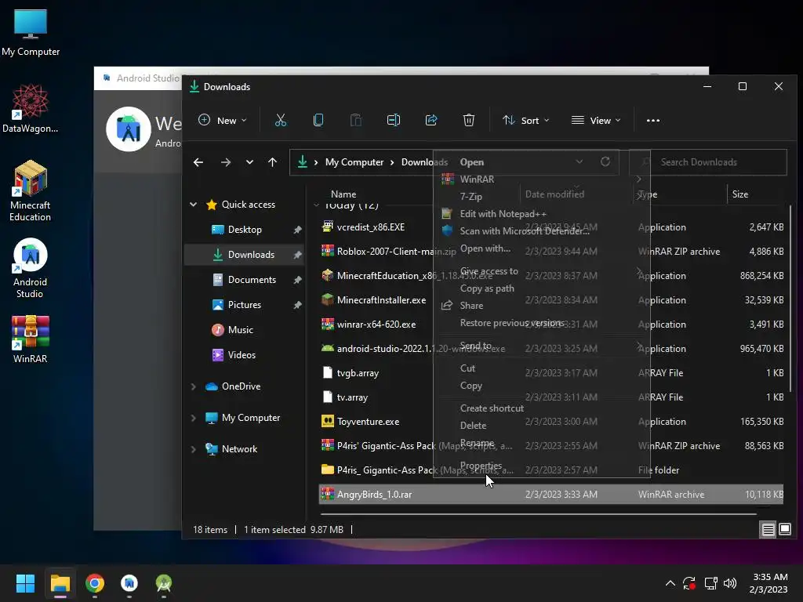This screenshot has height=602, width=803.
Task: Click File Explorer in the taskbar
Action: pos(60,583)
